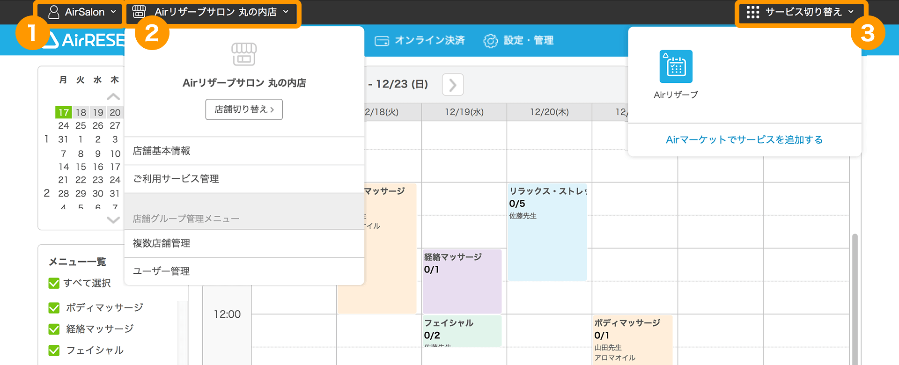Open the 経絡マッサージ 0/1 reservation slot

462,281
